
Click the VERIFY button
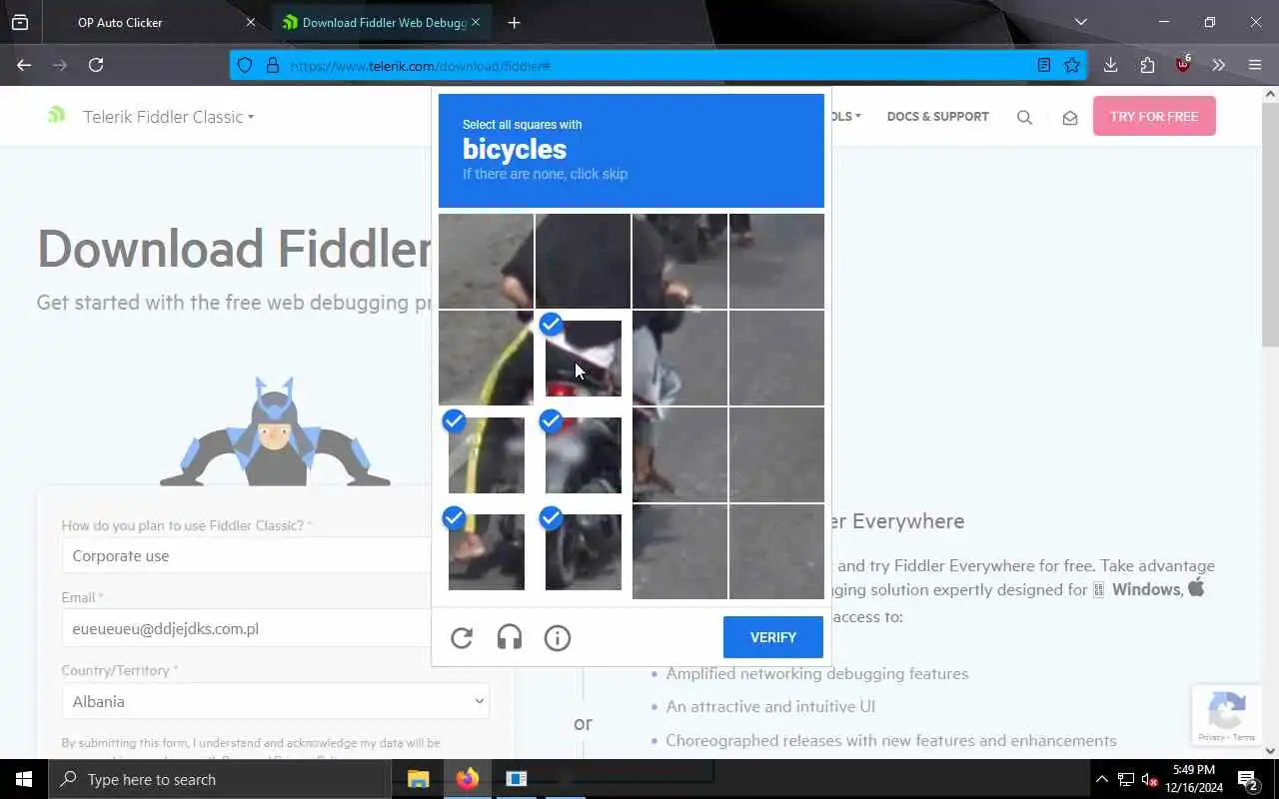click(x=773, y=637)
